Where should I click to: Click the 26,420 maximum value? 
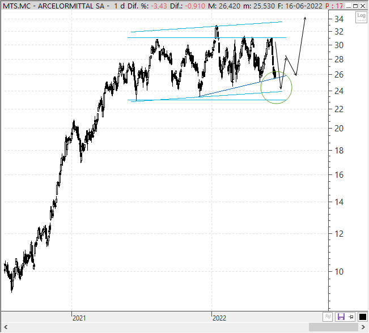coord(229,6)
